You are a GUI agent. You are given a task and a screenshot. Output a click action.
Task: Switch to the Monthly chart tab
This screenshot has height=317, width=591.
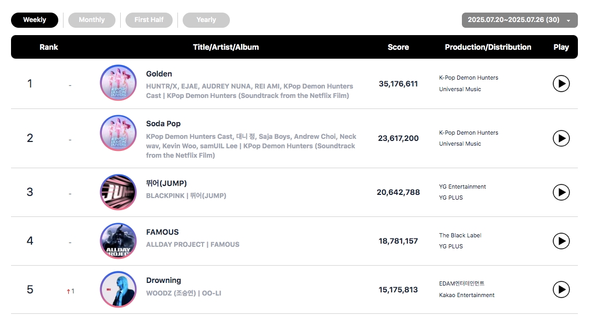click(x=92, y=20)
